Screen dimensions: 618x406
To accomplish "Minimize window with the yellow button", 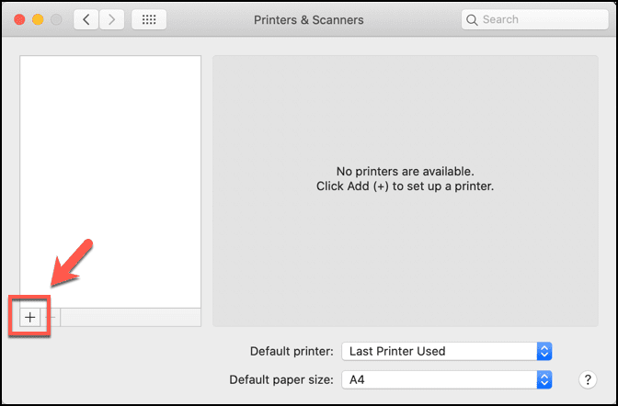I will [38, 19].
